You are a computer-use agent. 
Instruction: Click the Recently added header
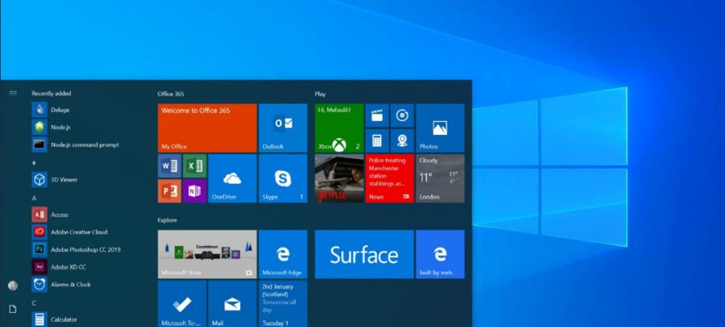(51, 93)
